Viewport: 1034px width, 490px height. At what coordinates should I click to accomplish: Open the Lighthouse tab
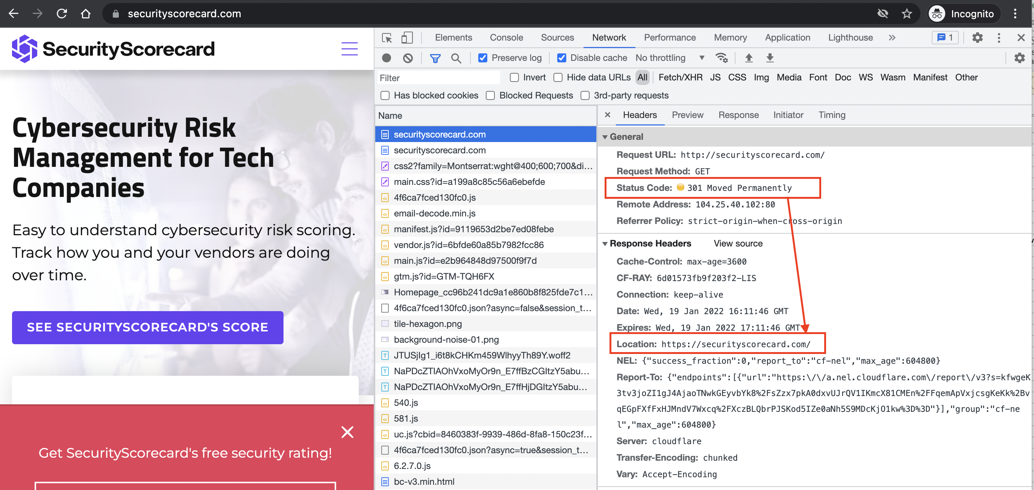pos(850,37)
